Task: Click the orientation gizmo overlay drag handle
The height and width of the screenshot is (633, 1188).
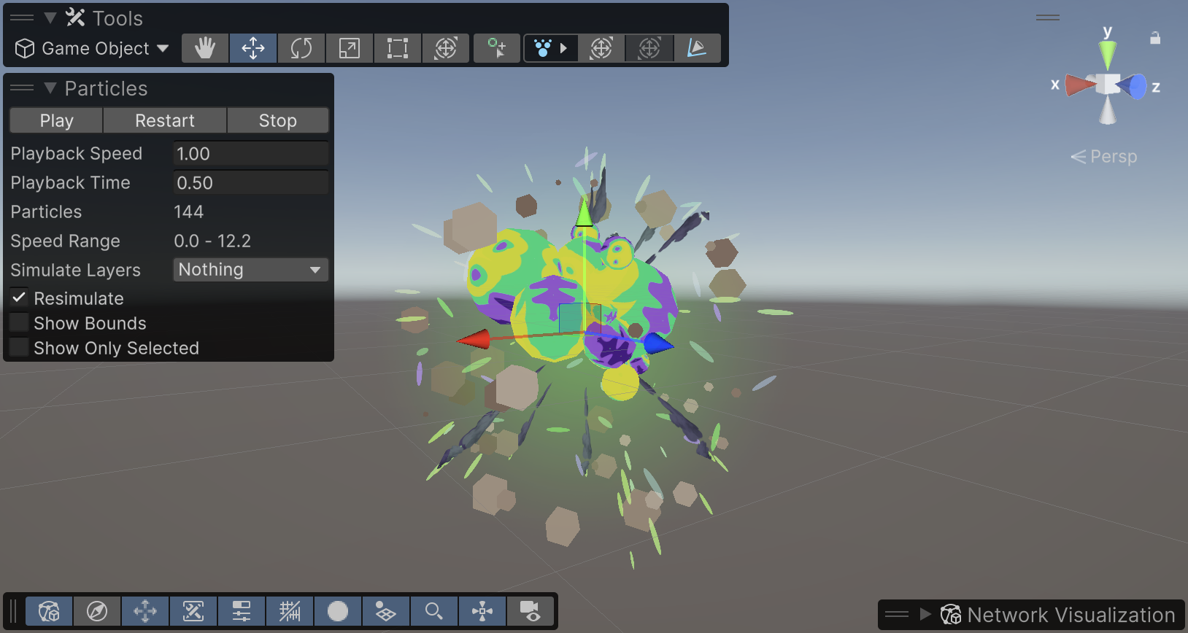Action: click(1048, 18)
